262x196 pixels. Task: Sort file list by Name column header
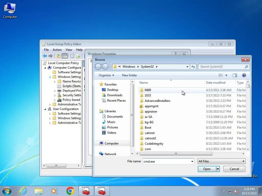click(171, 83)
